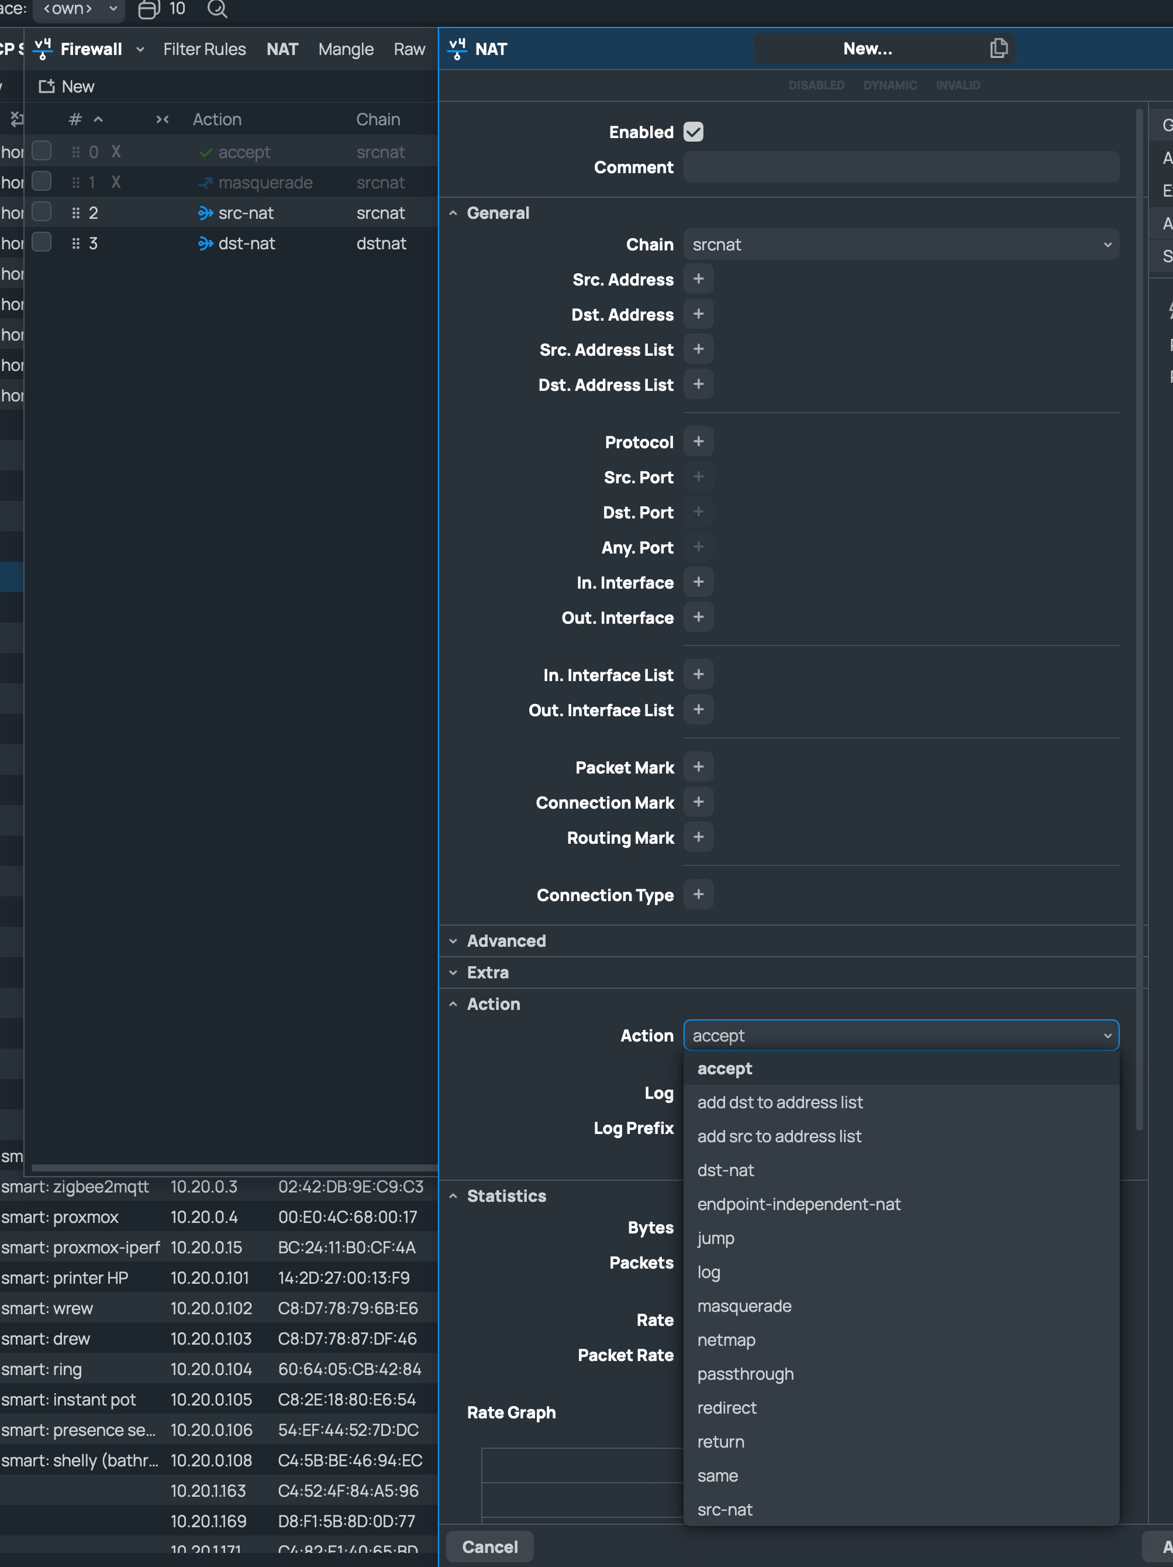
Task: Select the dst-nat arrow icon on rule 3
Action: coord(204,243)
